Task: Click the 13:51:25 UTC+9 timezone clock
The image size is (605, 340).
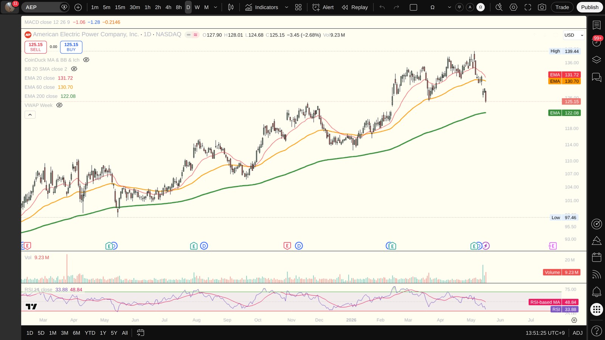Action: click(545, 333)
